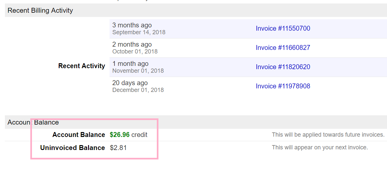Click the October 01, 2018 date
The height and width of the screenshot is (180, 387).
tap(135, 52)
